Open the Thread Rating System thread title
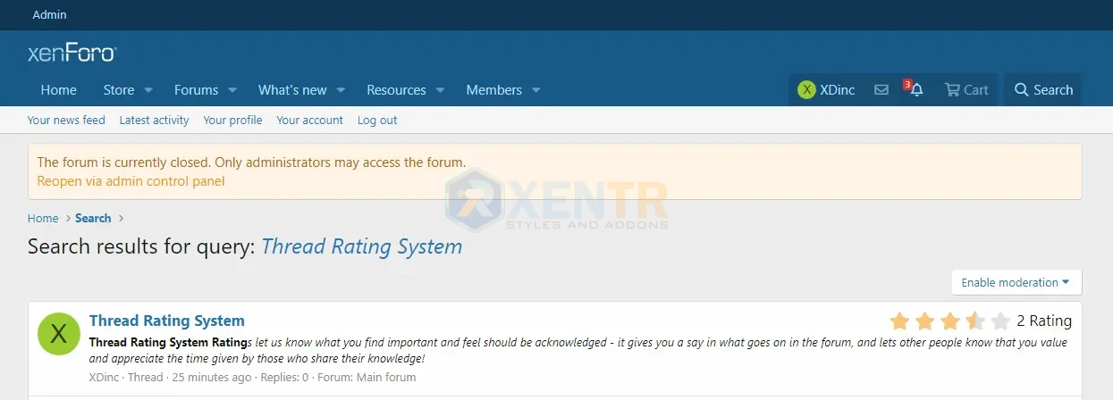 pos(166,321)
